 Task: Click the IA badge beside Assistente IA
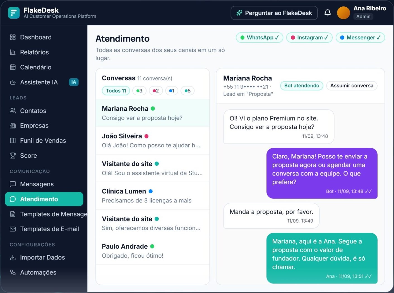click(x=74, y=82)
